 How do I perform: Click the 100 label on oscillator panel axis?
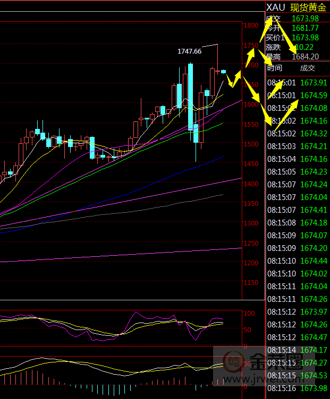pyautogui.click(x=249, y=314)
